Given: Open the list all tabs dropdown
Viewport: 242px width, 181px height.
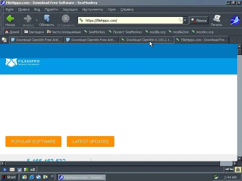Looking at the screenshot, I should (x=232, y=40).
